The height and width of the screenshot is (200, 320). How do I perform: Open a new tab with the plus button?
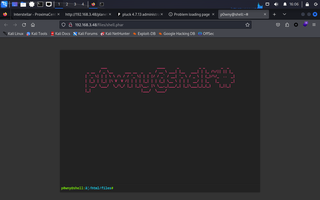pyautogui.click(x=274, y=14)
